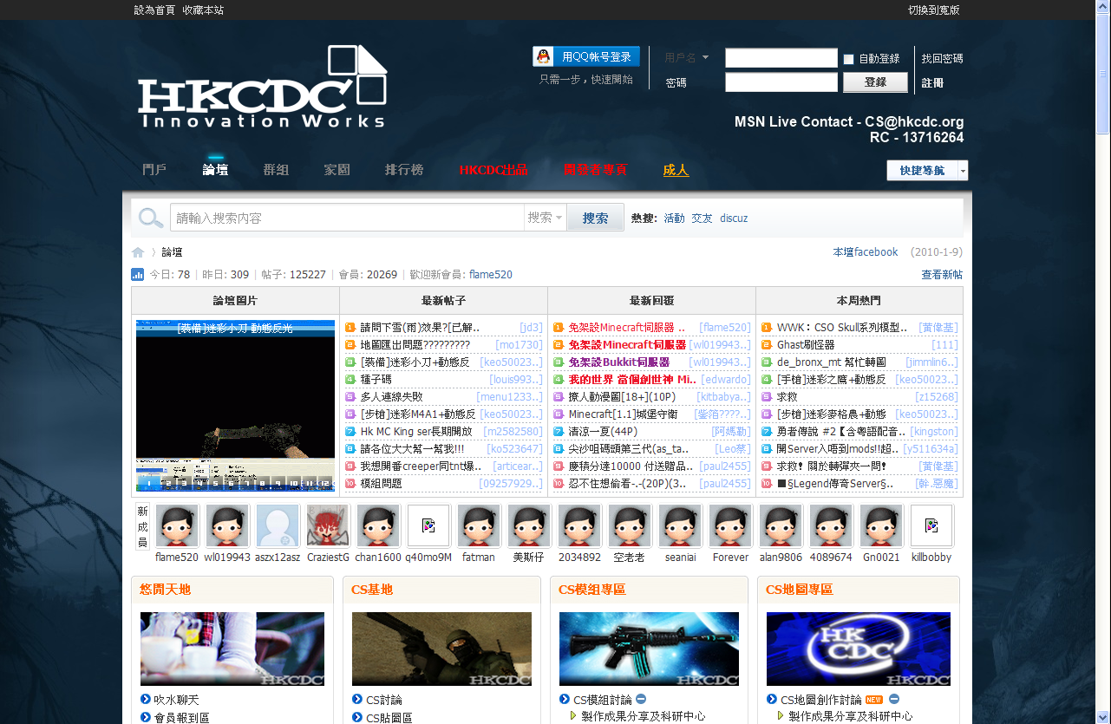
Task: Open 空老老's member avatar
Action: tap(630, 526)
